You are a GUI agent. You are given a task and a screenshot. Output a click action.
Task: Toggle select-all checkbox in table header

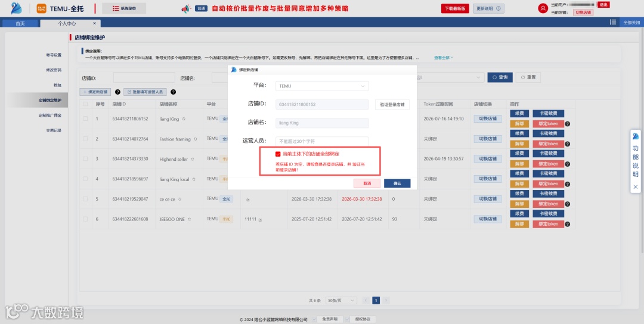85,104
